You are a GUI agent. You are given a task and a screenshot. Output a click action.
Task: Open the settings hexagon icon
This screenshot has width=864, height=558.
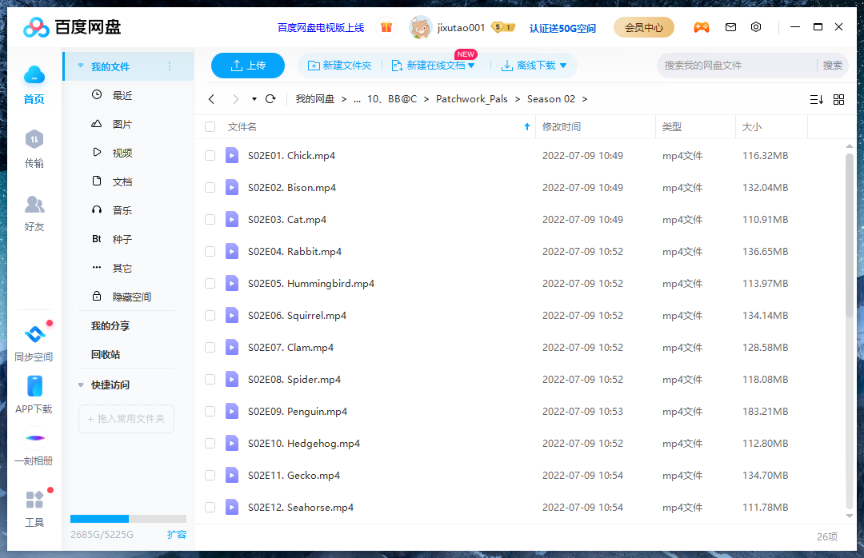[756, 27]
